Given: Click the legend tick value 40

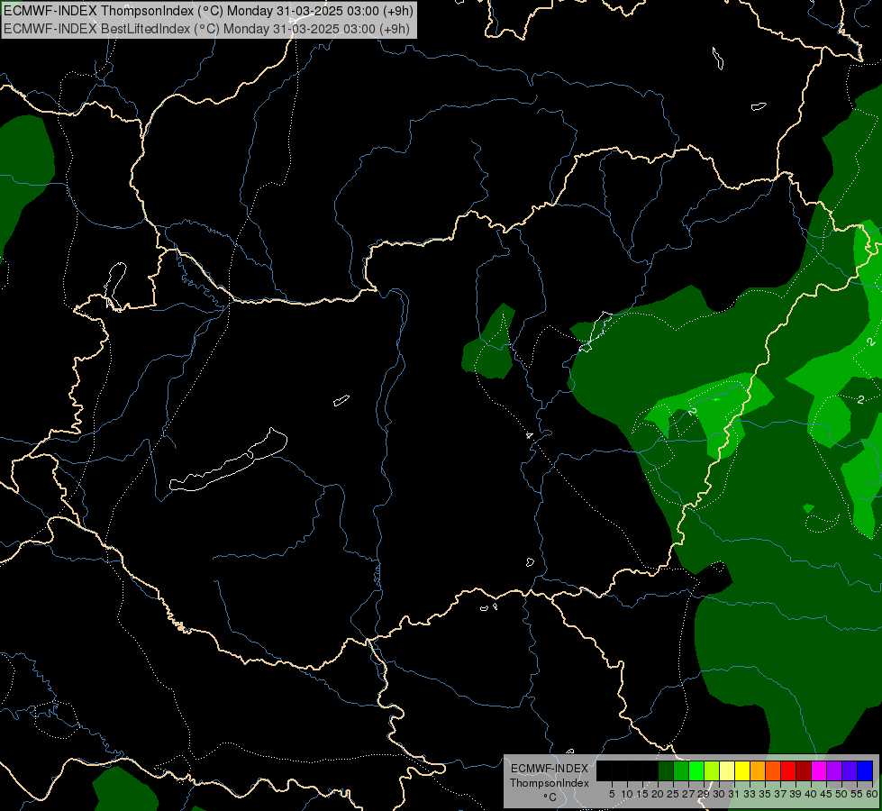Looking at the screenshot, I should click(x=811, y=794).
